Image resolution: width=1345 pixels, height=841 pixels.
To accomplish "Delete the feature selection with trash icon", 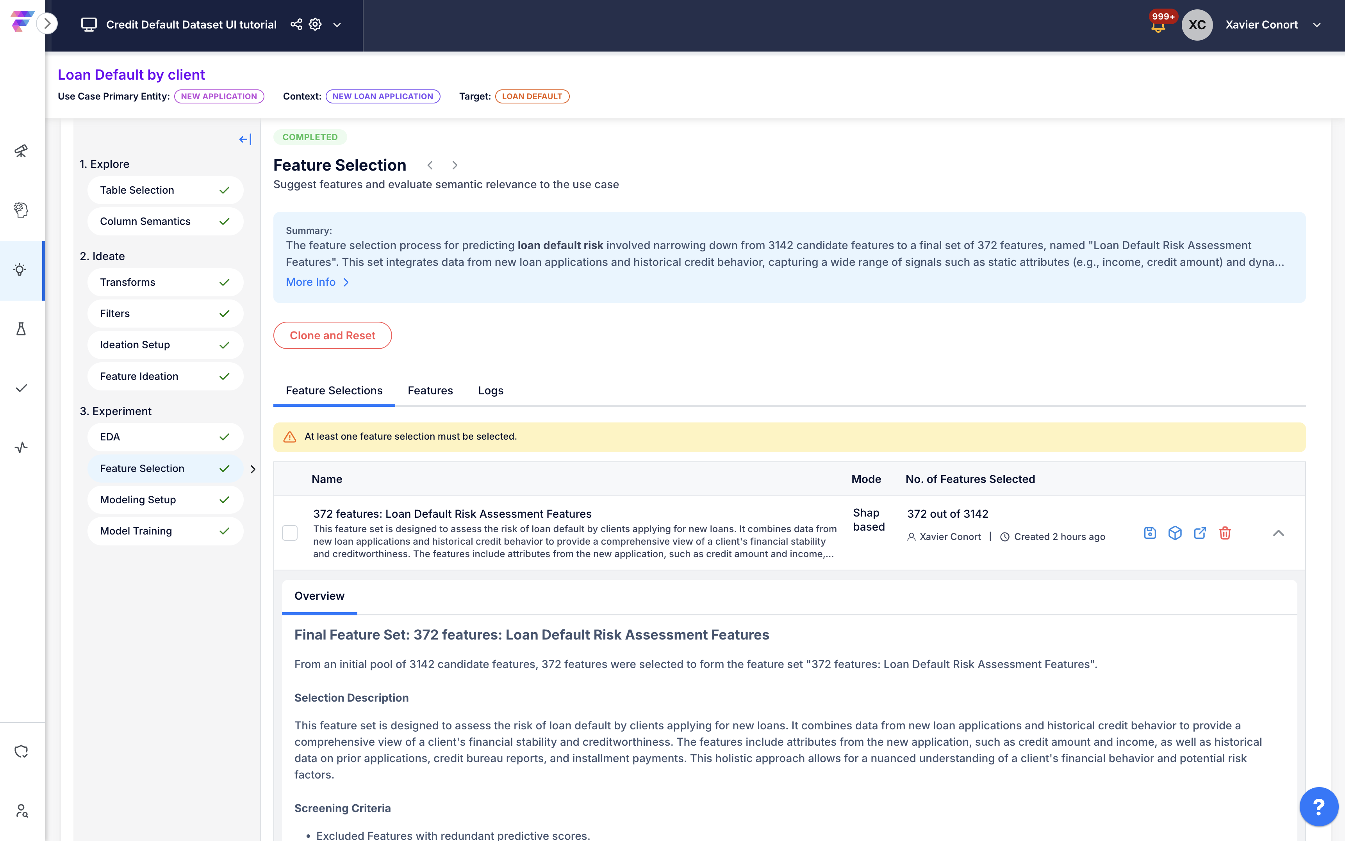I will point(1224,533).
